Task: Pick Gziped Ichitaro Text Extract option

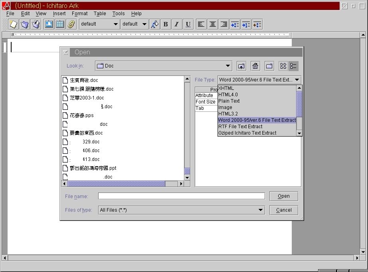Action: (257, 133)
